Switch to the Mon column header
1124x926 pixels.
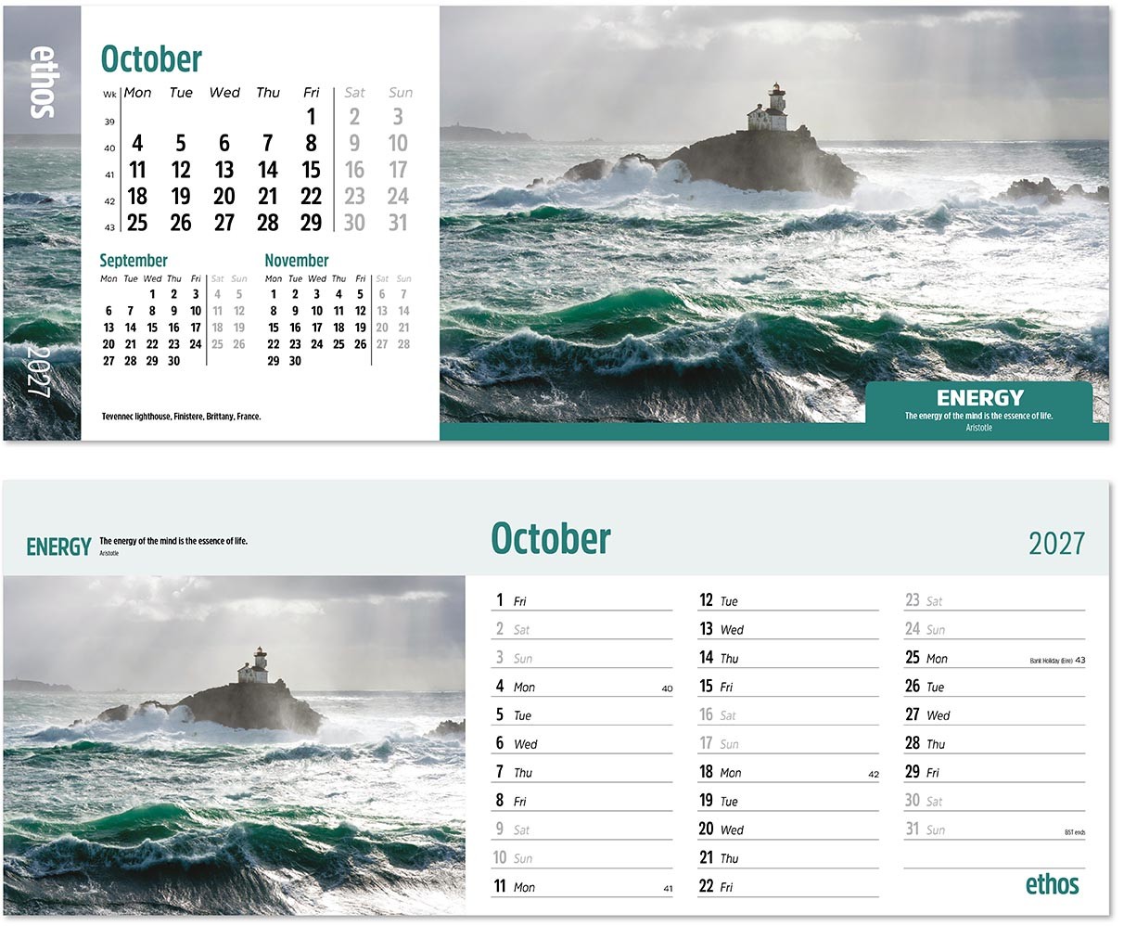point(135,93)
